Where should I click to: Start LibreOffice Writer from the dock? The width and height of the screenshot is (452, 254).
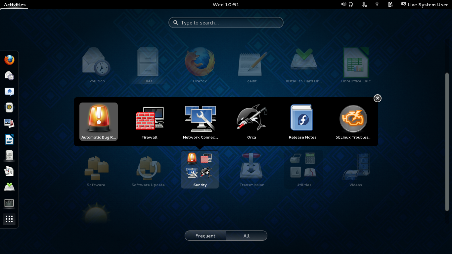[9, 139]
